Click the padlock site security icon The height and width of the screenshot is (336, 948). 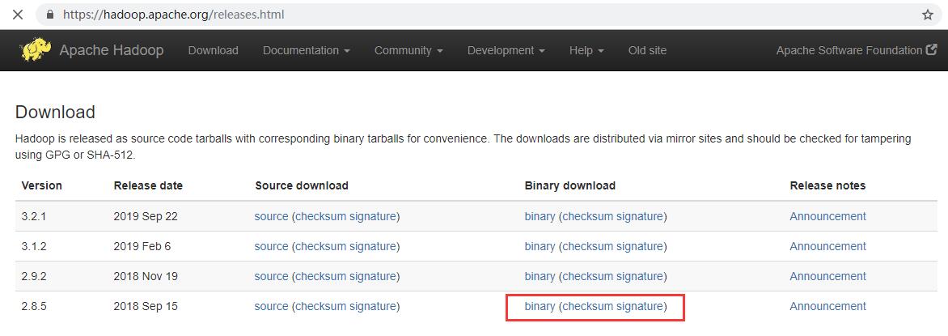pyautogui.click(x=50, y=15)
